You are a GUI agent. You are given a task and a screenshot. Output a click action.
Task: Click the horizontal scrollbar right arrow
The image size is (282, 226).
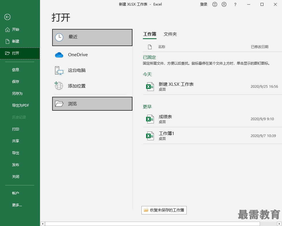(x=279, y=224)
